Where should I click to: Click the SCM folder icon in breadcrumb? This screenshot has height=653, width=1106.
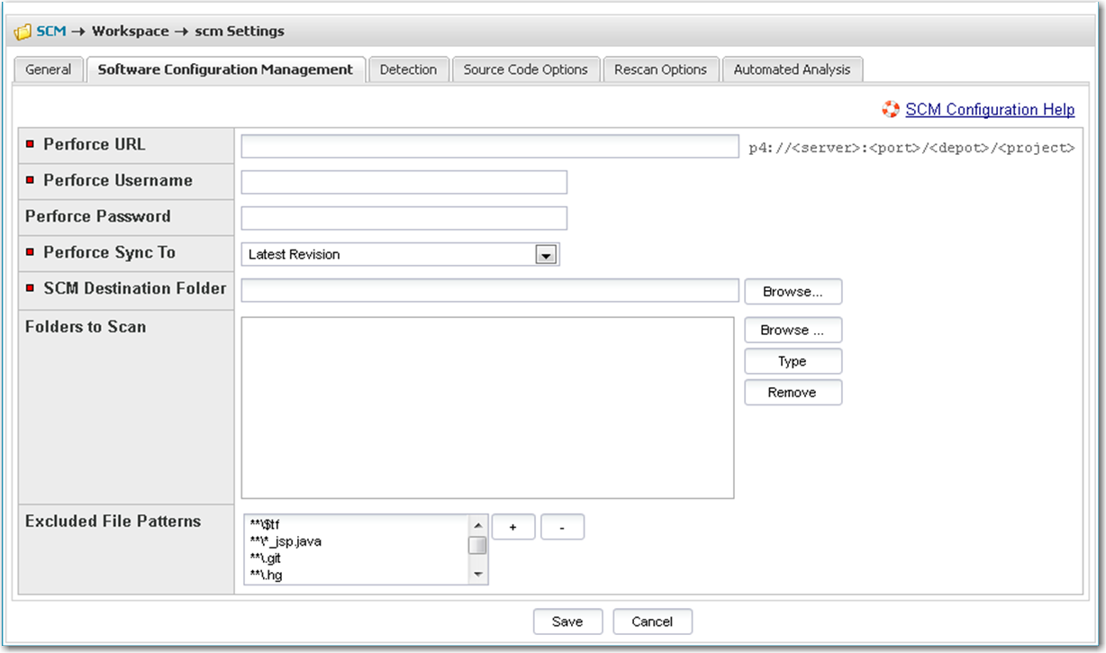[x=23, y=32]
